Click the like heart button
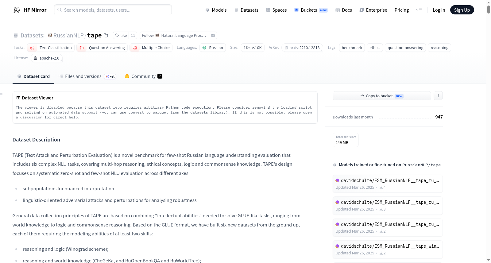Screen dimensions: 491x263 pos(121,35)
